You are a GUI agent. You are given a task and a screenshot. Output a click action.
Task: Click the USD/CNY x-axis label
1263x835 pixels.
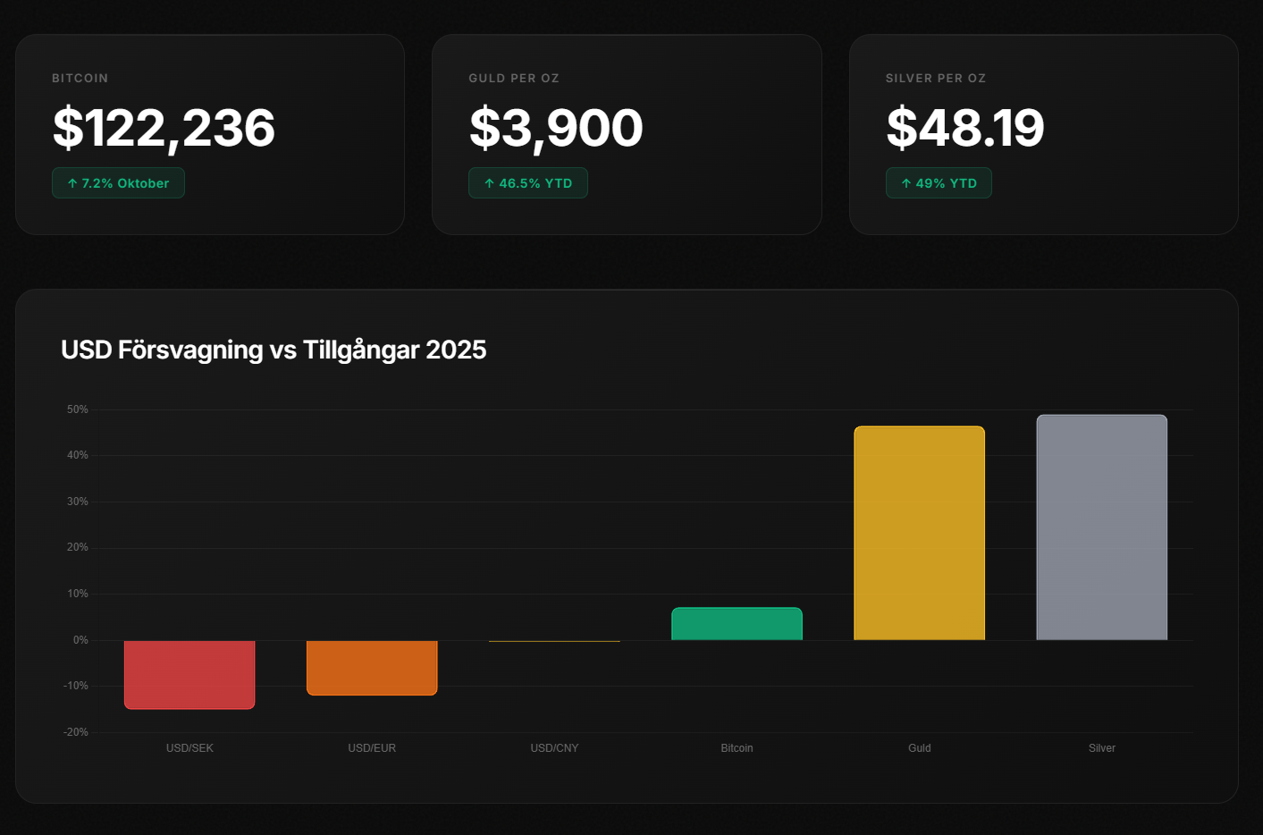point(554,748)
